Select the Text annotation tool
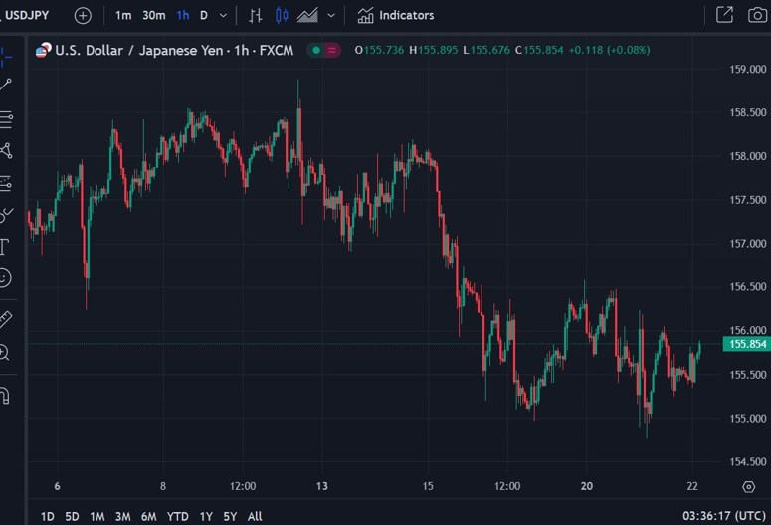The image size is (771, 525). (4, 247)
